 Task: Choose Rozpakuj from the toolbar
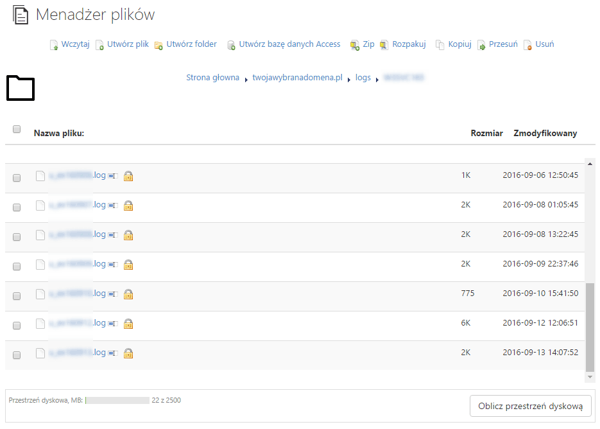tap(409, 44)
